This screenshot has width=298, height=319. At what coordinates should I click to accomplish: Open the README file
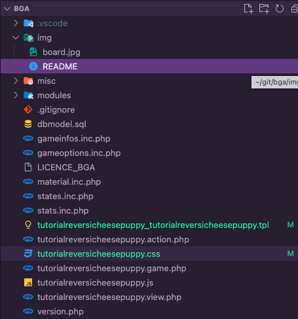(x=60, y=66)
